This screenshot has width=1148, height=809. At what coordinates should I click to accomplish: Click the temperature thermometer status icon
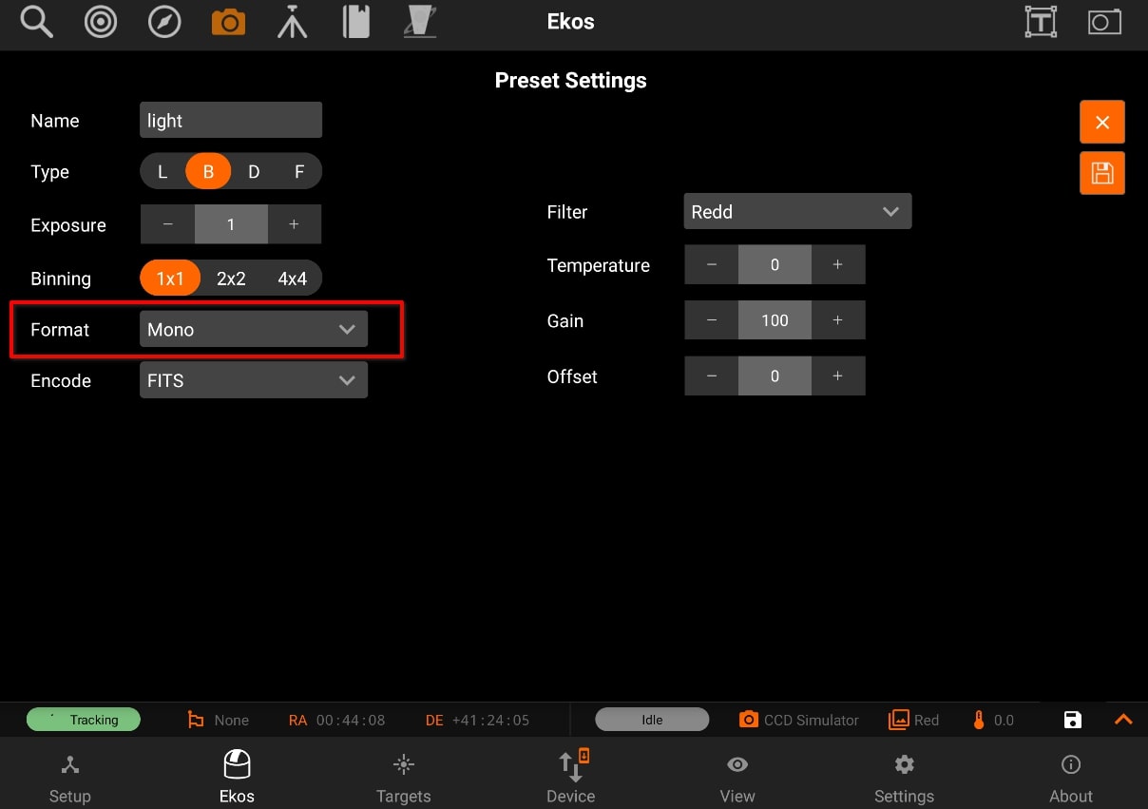979,720
